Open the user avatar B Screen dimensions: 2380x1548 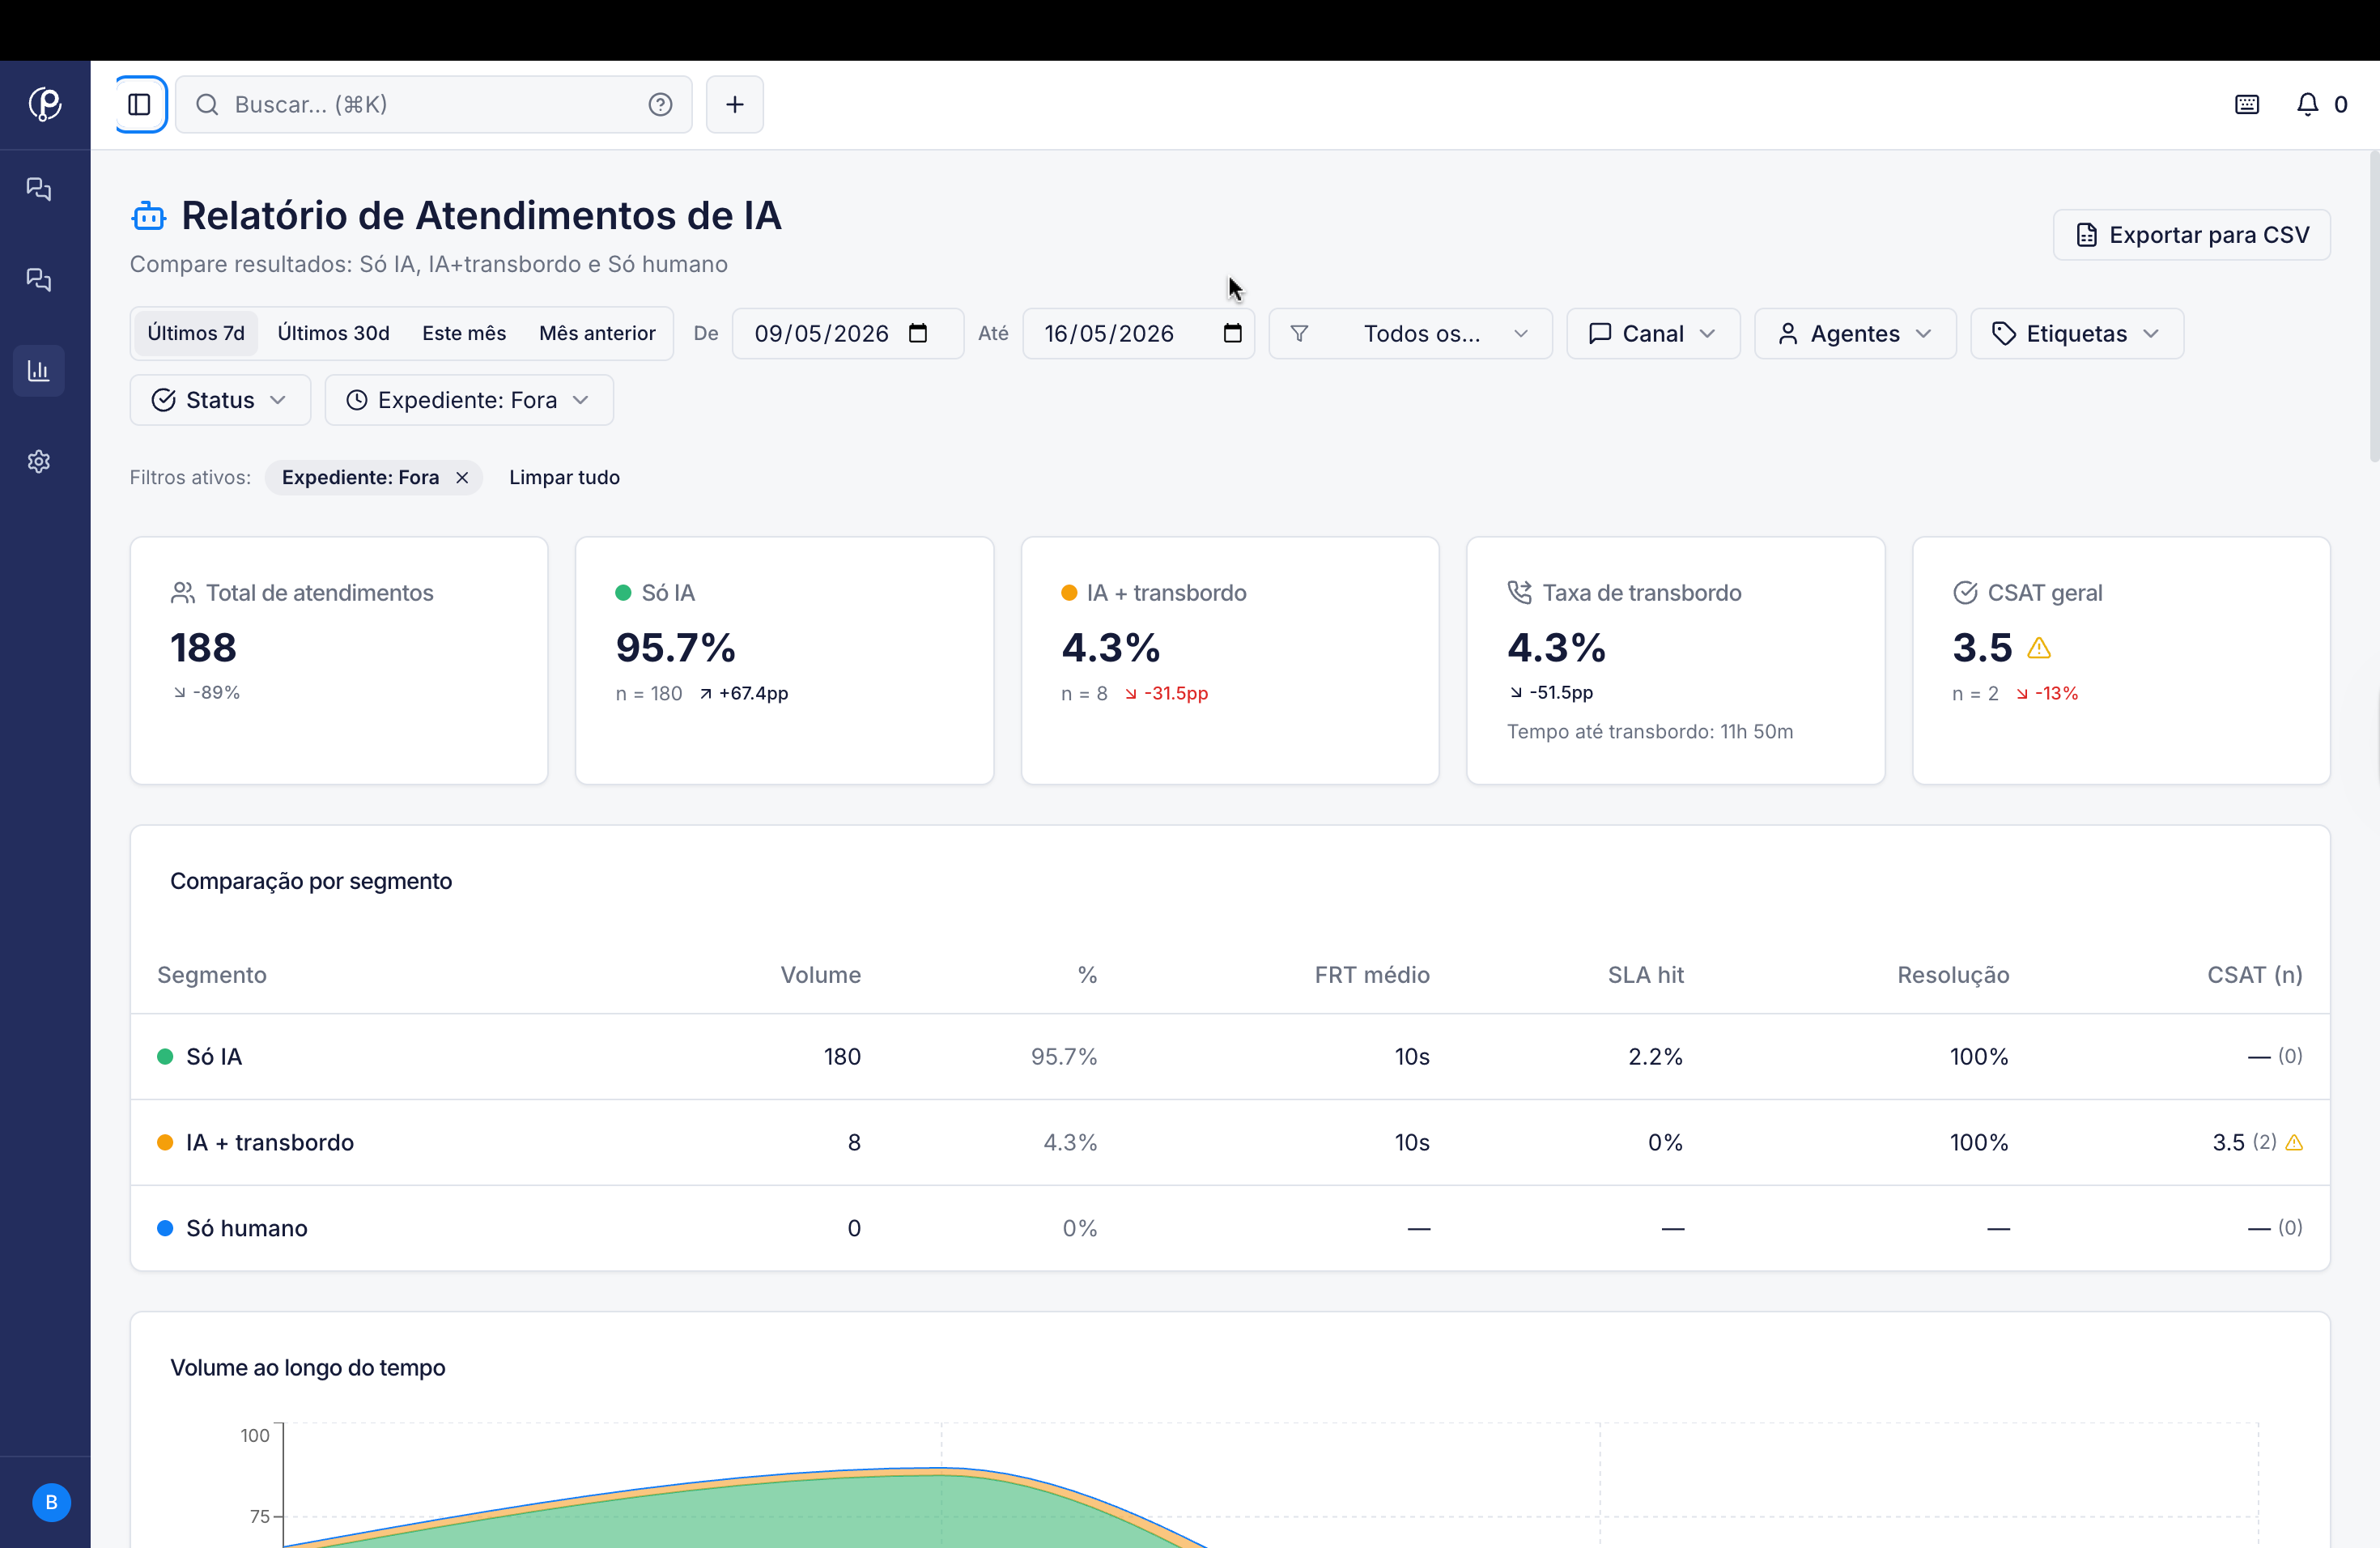(52, 1502)
